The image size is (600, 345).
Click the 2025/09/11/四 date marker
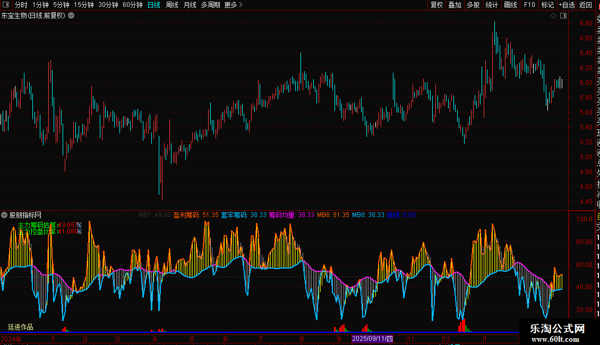tap(372, 339)
